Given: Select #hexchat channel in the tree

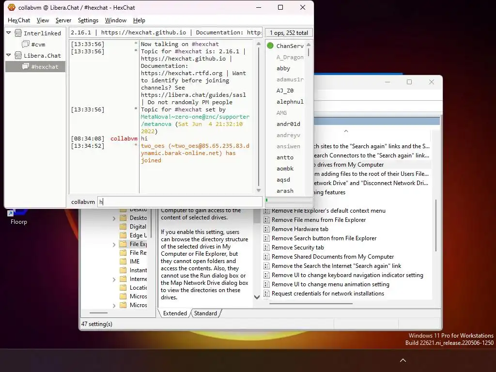Looking at the screenshot, I should [x=35, y=66].
